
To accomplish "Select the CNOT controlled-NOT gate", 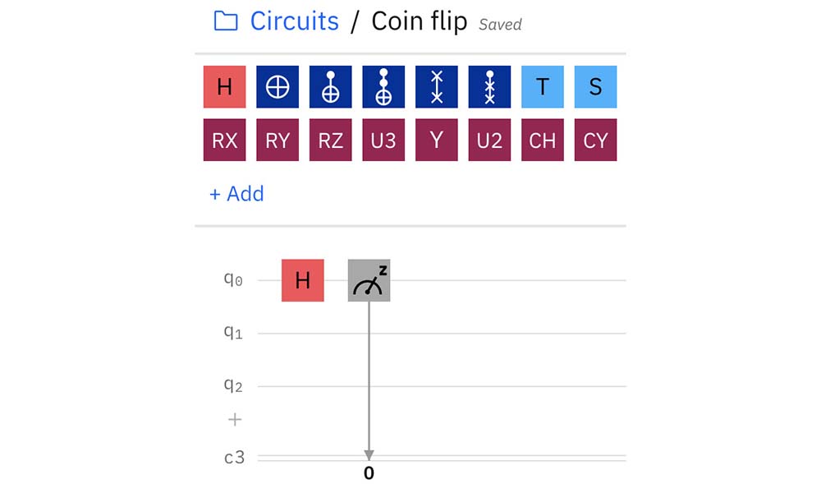I will pos(330,87).
